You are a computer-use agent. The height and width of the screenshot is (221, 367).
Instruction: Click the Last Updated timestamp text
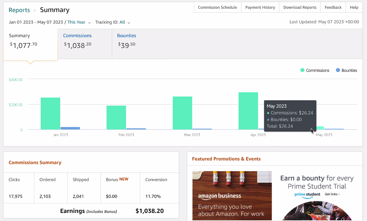(x=324, y=22)
